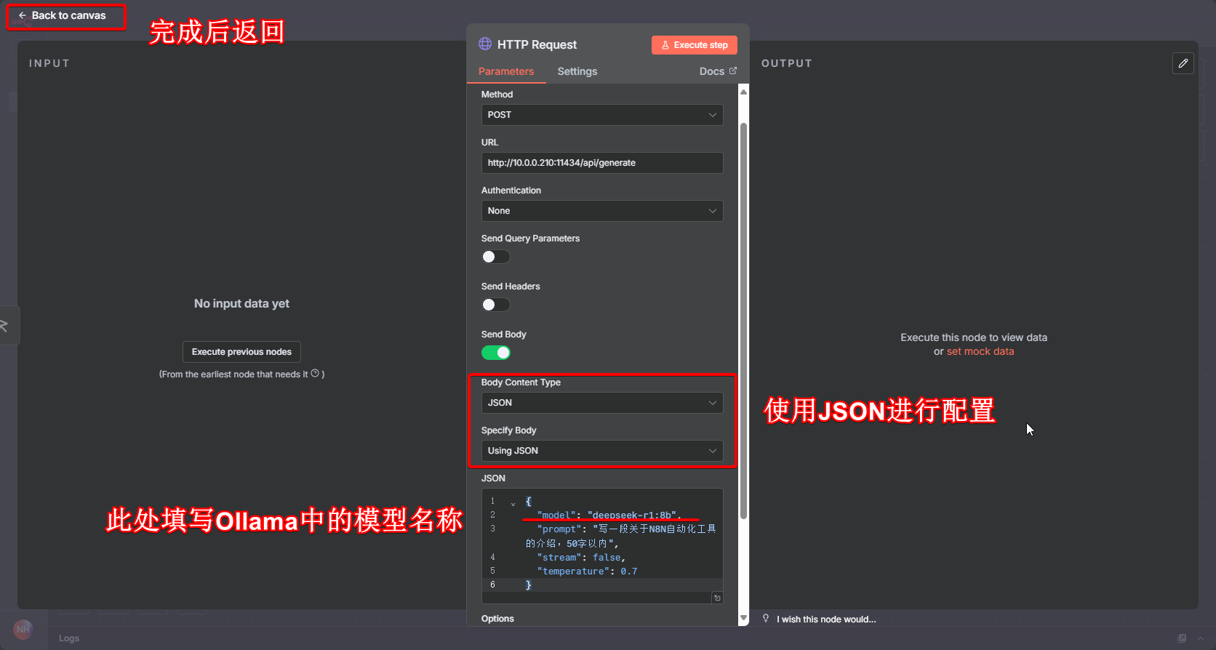Open JSON editor in expanded view
Screen dimensions: 1216x650
pyautogui.click(x=717, y=598)
